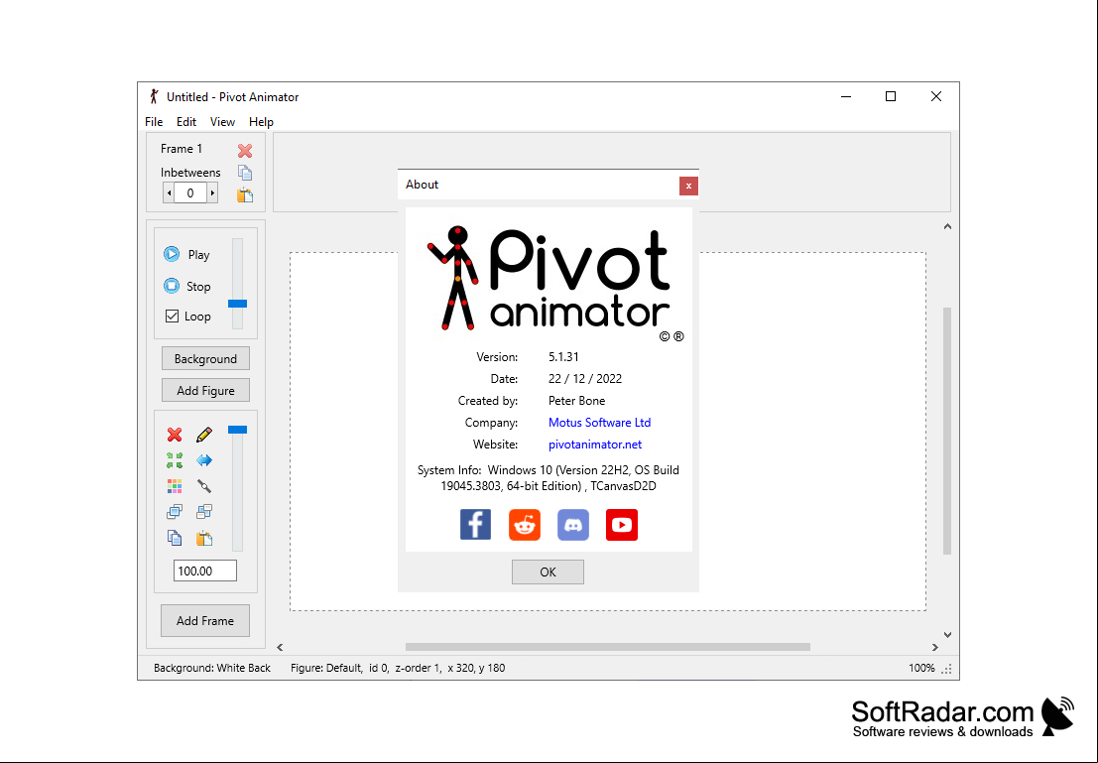Close the About dialog
The height and width of the screenshot is (763, 1098).
point(688,186)
